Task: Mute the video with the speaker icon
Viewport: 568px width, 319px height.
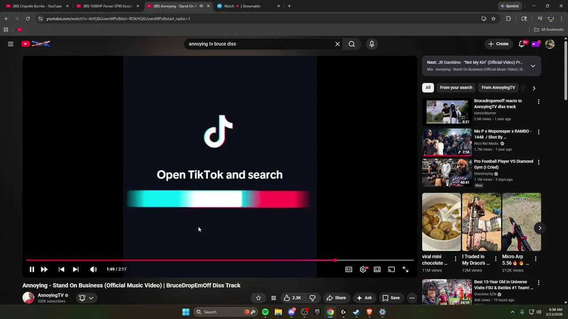Action: (x=93, y=269)
